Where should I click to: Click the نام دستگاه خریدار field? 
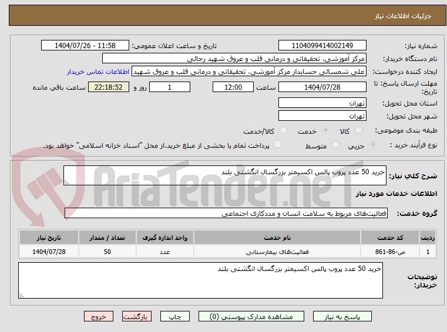coord(234,59)
